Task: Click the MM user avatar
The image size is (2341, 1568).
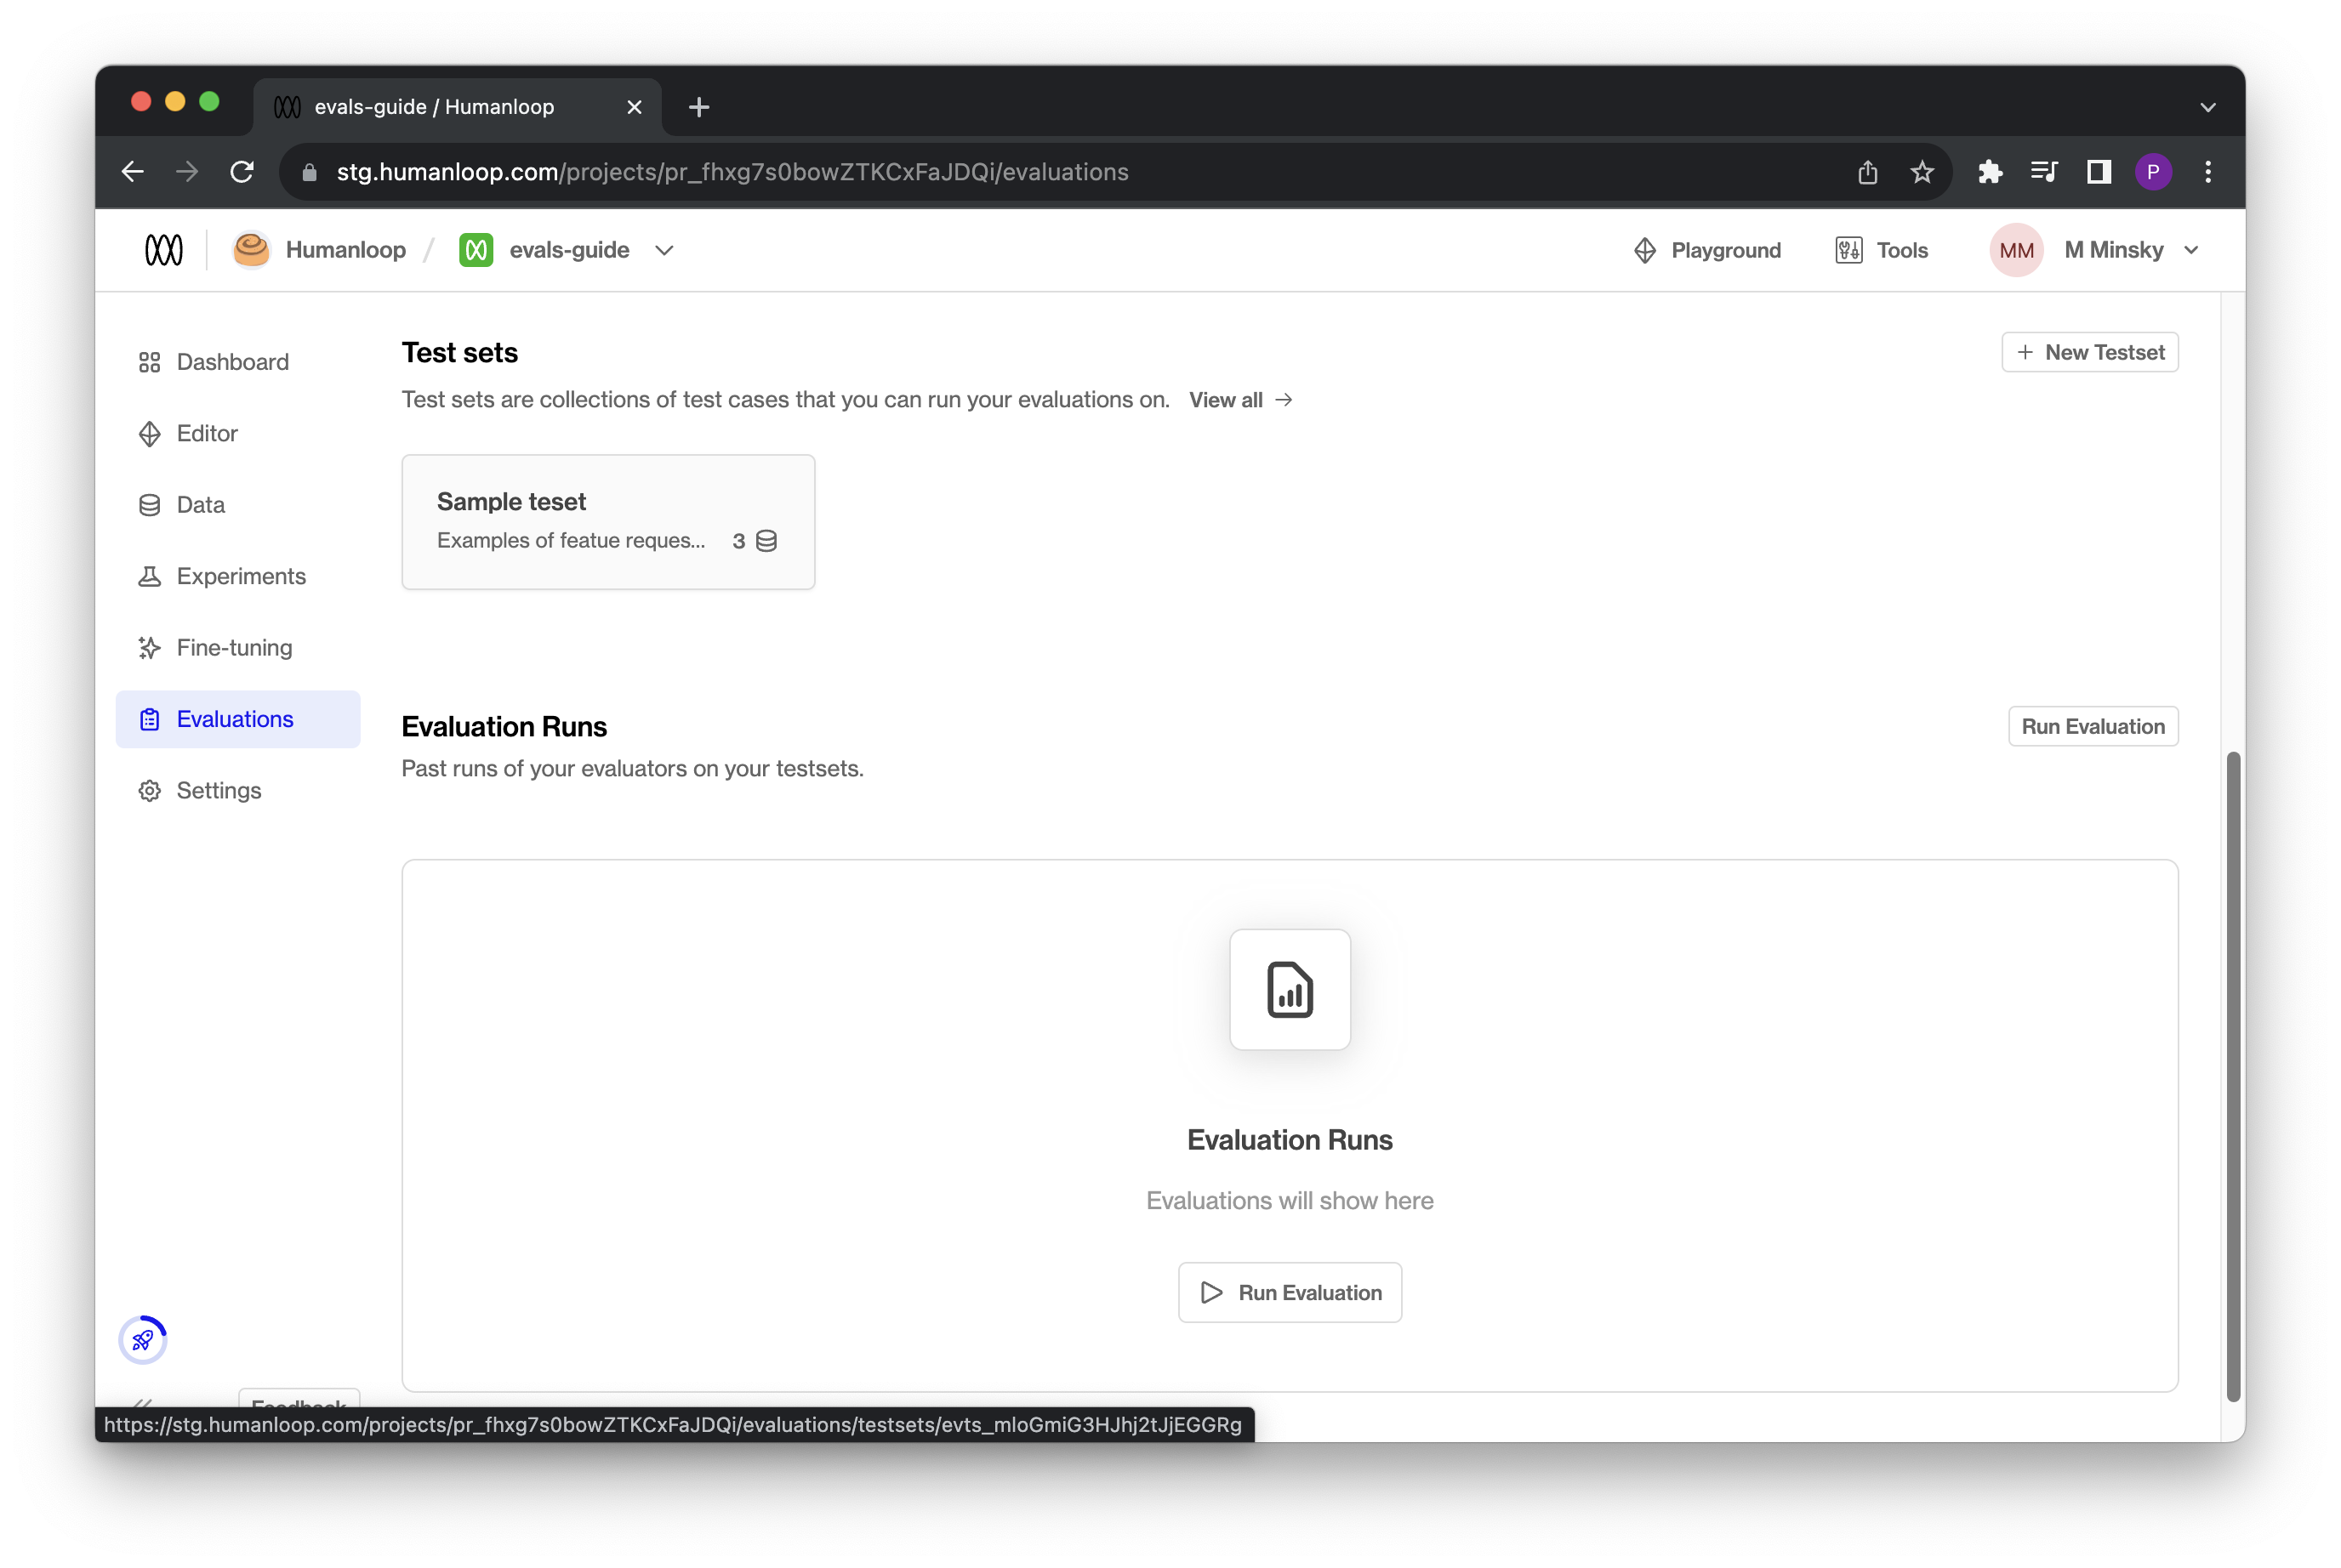Action: 2016,250
